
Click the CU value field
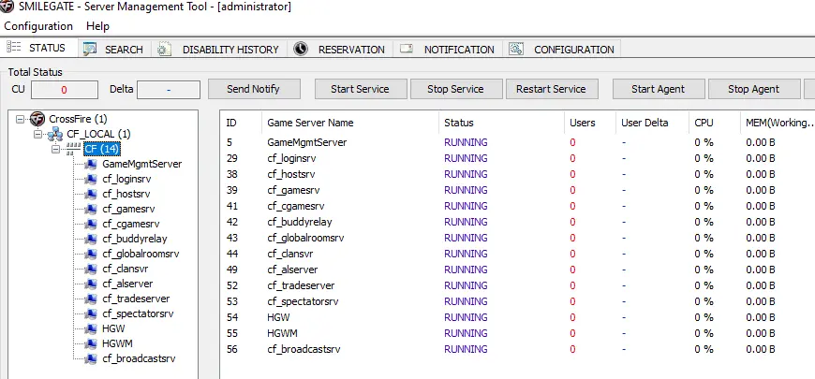(65, 90)
